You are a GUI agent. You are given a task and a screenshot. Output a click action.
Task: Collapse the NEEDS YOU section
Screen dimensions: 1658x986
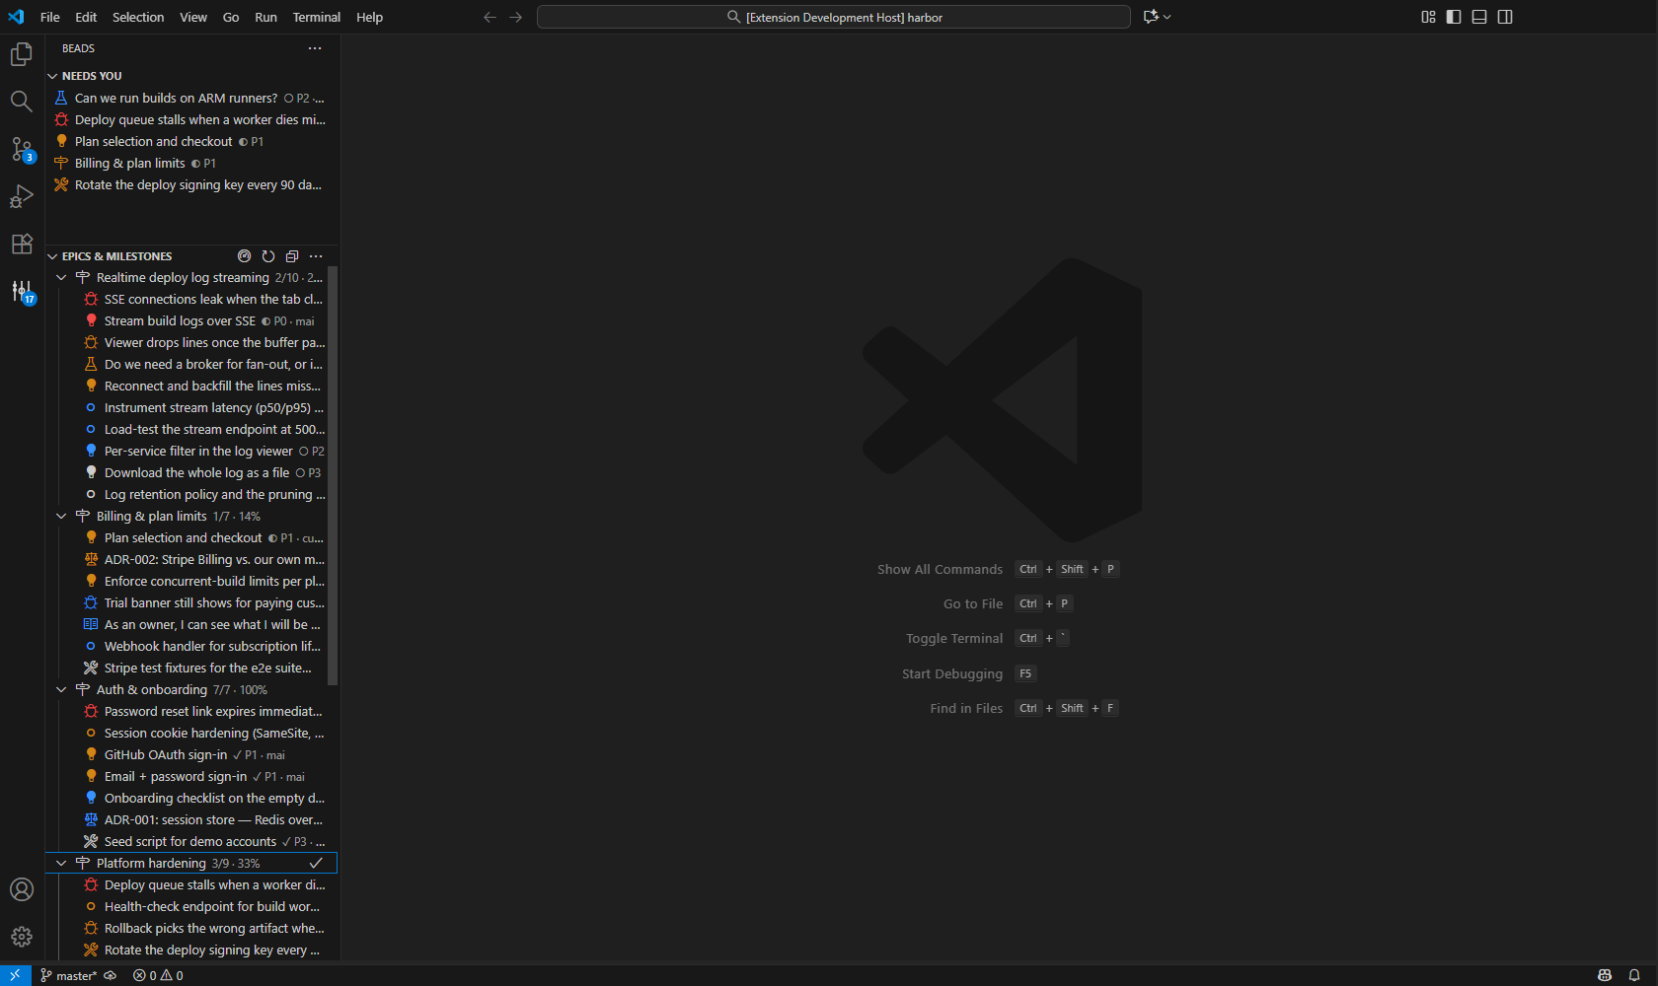click(52, 76)
